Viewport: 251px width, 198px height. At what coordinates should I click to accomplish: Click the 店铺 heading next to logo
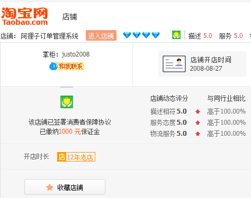(x=69, y=17)
